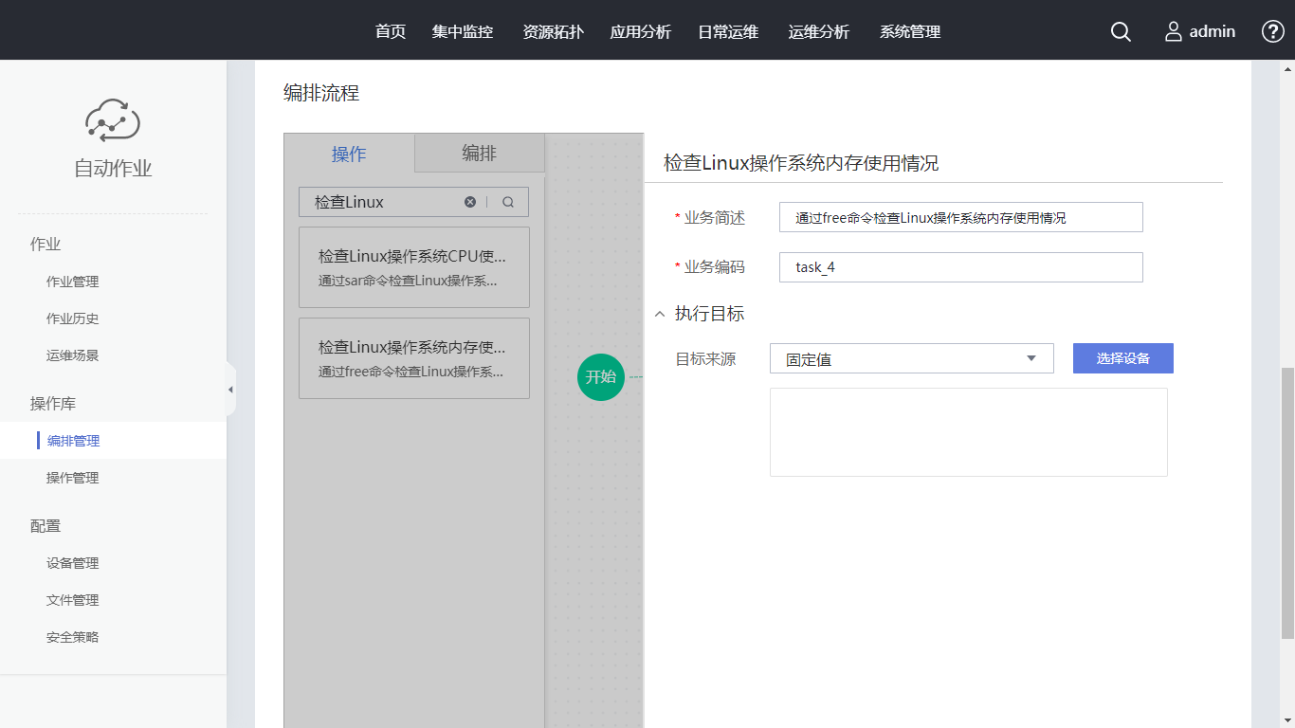Go to 作业管理 in sidebar
The image size is (1295, 728).
point(73,282)
